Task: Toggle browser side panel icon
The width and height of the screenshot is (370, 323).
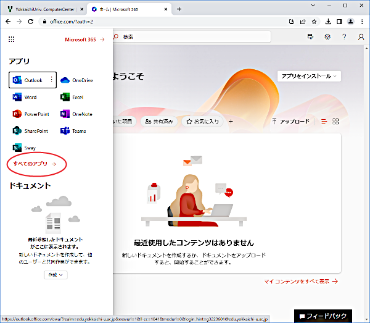Action: (x=339, y=22)
